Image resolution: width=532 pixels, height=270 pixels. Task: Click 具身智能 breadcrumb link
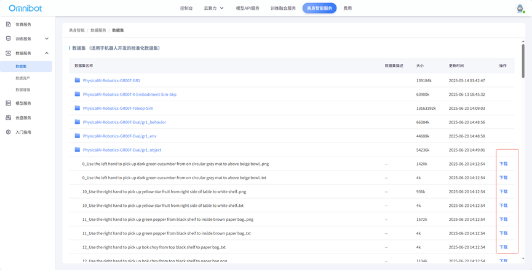click(x=77, y=30)
